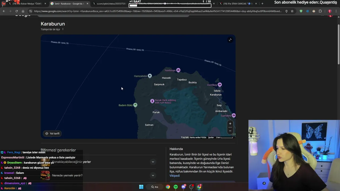
Task: Open the Chrome profile avatar
Action: click(330, 11)
